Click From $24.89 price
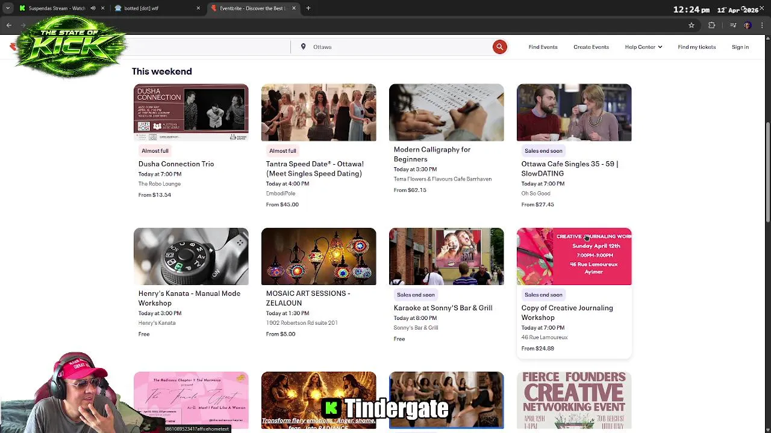 (x=537, y=348)
